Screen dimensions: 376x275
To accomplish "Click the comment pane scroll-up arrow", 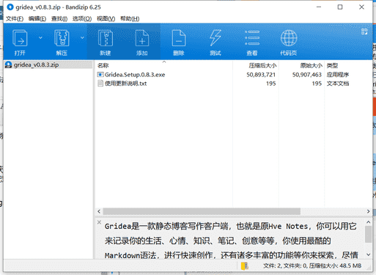I will click(368, 222).
